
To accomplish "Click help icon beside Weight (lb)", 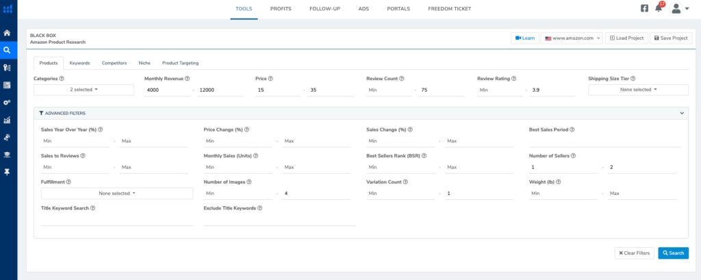I will [x=559, y=182].
